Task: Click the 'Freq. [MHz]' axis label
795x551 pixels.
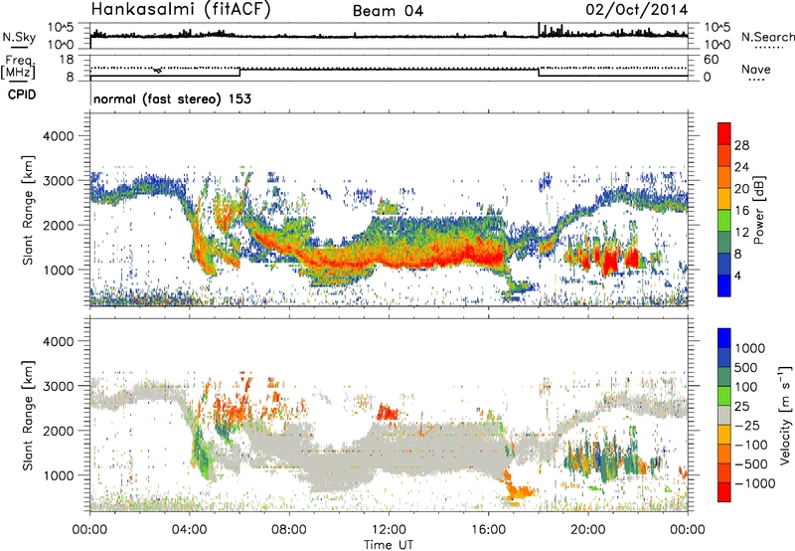Action: (x=19, y=67)
